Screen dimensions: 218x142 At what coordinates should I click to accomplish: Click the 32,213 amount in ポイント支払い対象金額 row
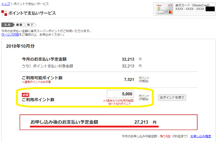[128, 66]
